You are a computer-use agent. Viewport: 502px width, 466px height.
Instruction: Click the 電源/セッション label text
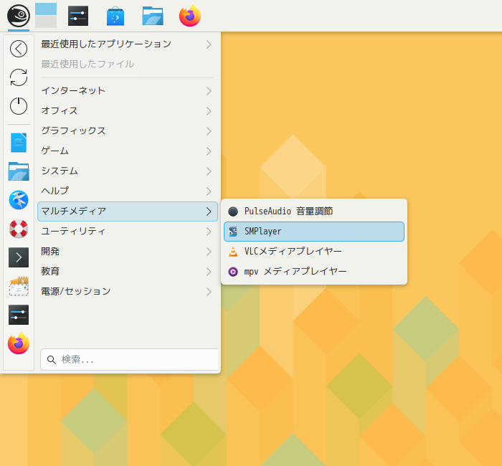[x=76, y=292]
